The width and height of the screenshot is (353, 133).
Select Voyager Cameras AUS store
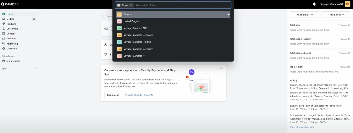click(x=173, y=28)
